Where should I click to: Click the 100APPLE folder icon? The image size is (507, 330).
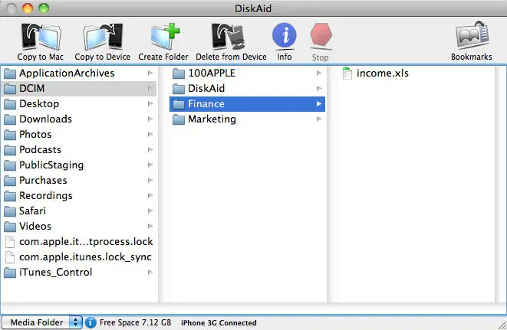[179, 74]
